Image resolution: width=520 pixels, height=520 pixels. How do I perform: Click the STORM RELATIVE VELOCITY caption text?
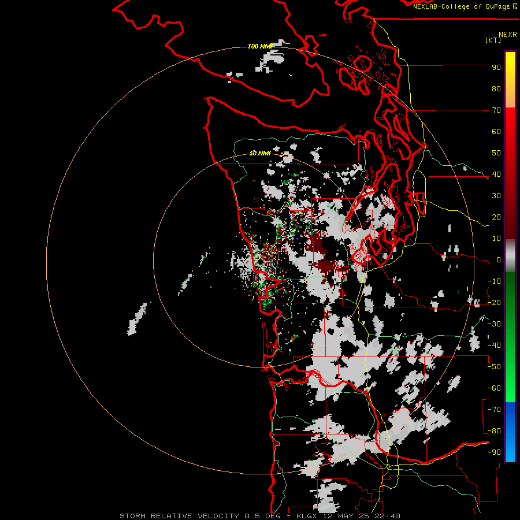[x=179, y=516]
